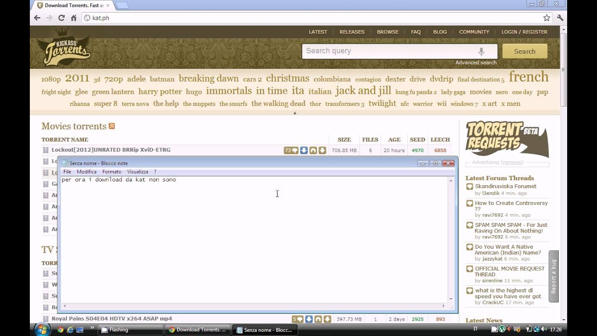Image resolution: width=597 pixels, height=336 pixels.
Task: Click the 'french' tag in the cloud
Action: [x=528, y=77]
